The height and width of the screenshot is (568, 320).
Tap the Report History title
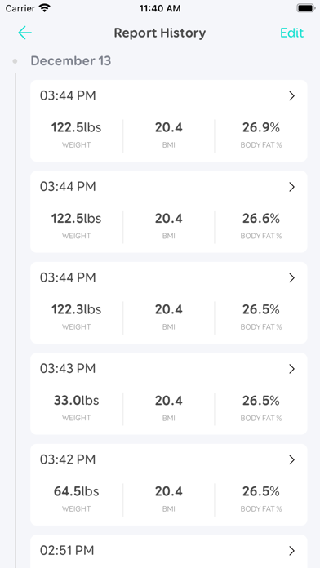(x=160, y=33)
